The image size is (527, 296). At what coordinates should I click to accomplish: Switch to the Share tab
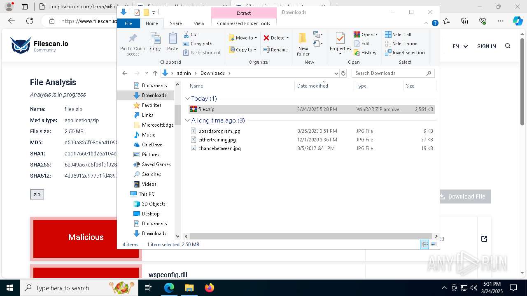click(176, 23)
